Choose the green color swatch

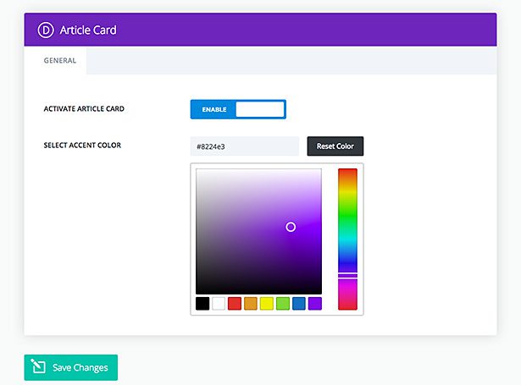click(x=283, y=303)
